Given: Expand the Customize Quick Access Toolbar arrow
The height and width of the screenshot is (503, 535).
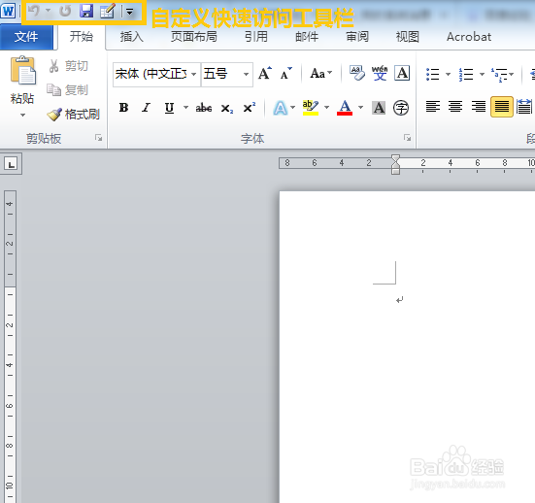Looking at the screenshot, I should [130, 12].
